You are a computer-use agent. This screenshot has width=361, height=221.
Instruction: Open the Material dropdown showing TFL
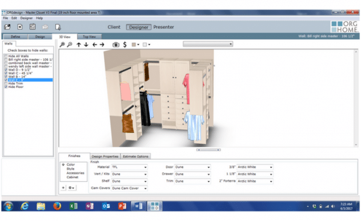[129, 167]
